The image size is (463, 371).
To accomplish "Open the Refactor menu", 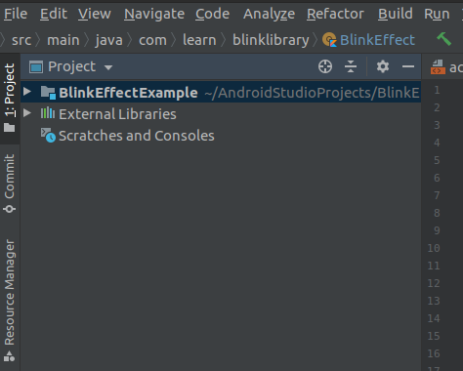I will click(x=335, y=14).
